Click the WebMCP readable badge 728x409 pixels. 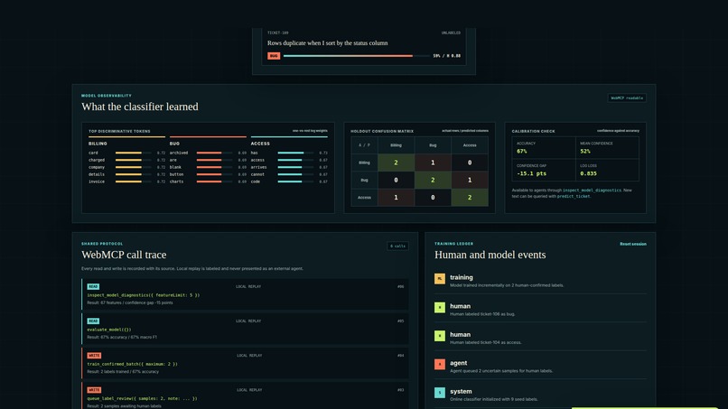627,98
